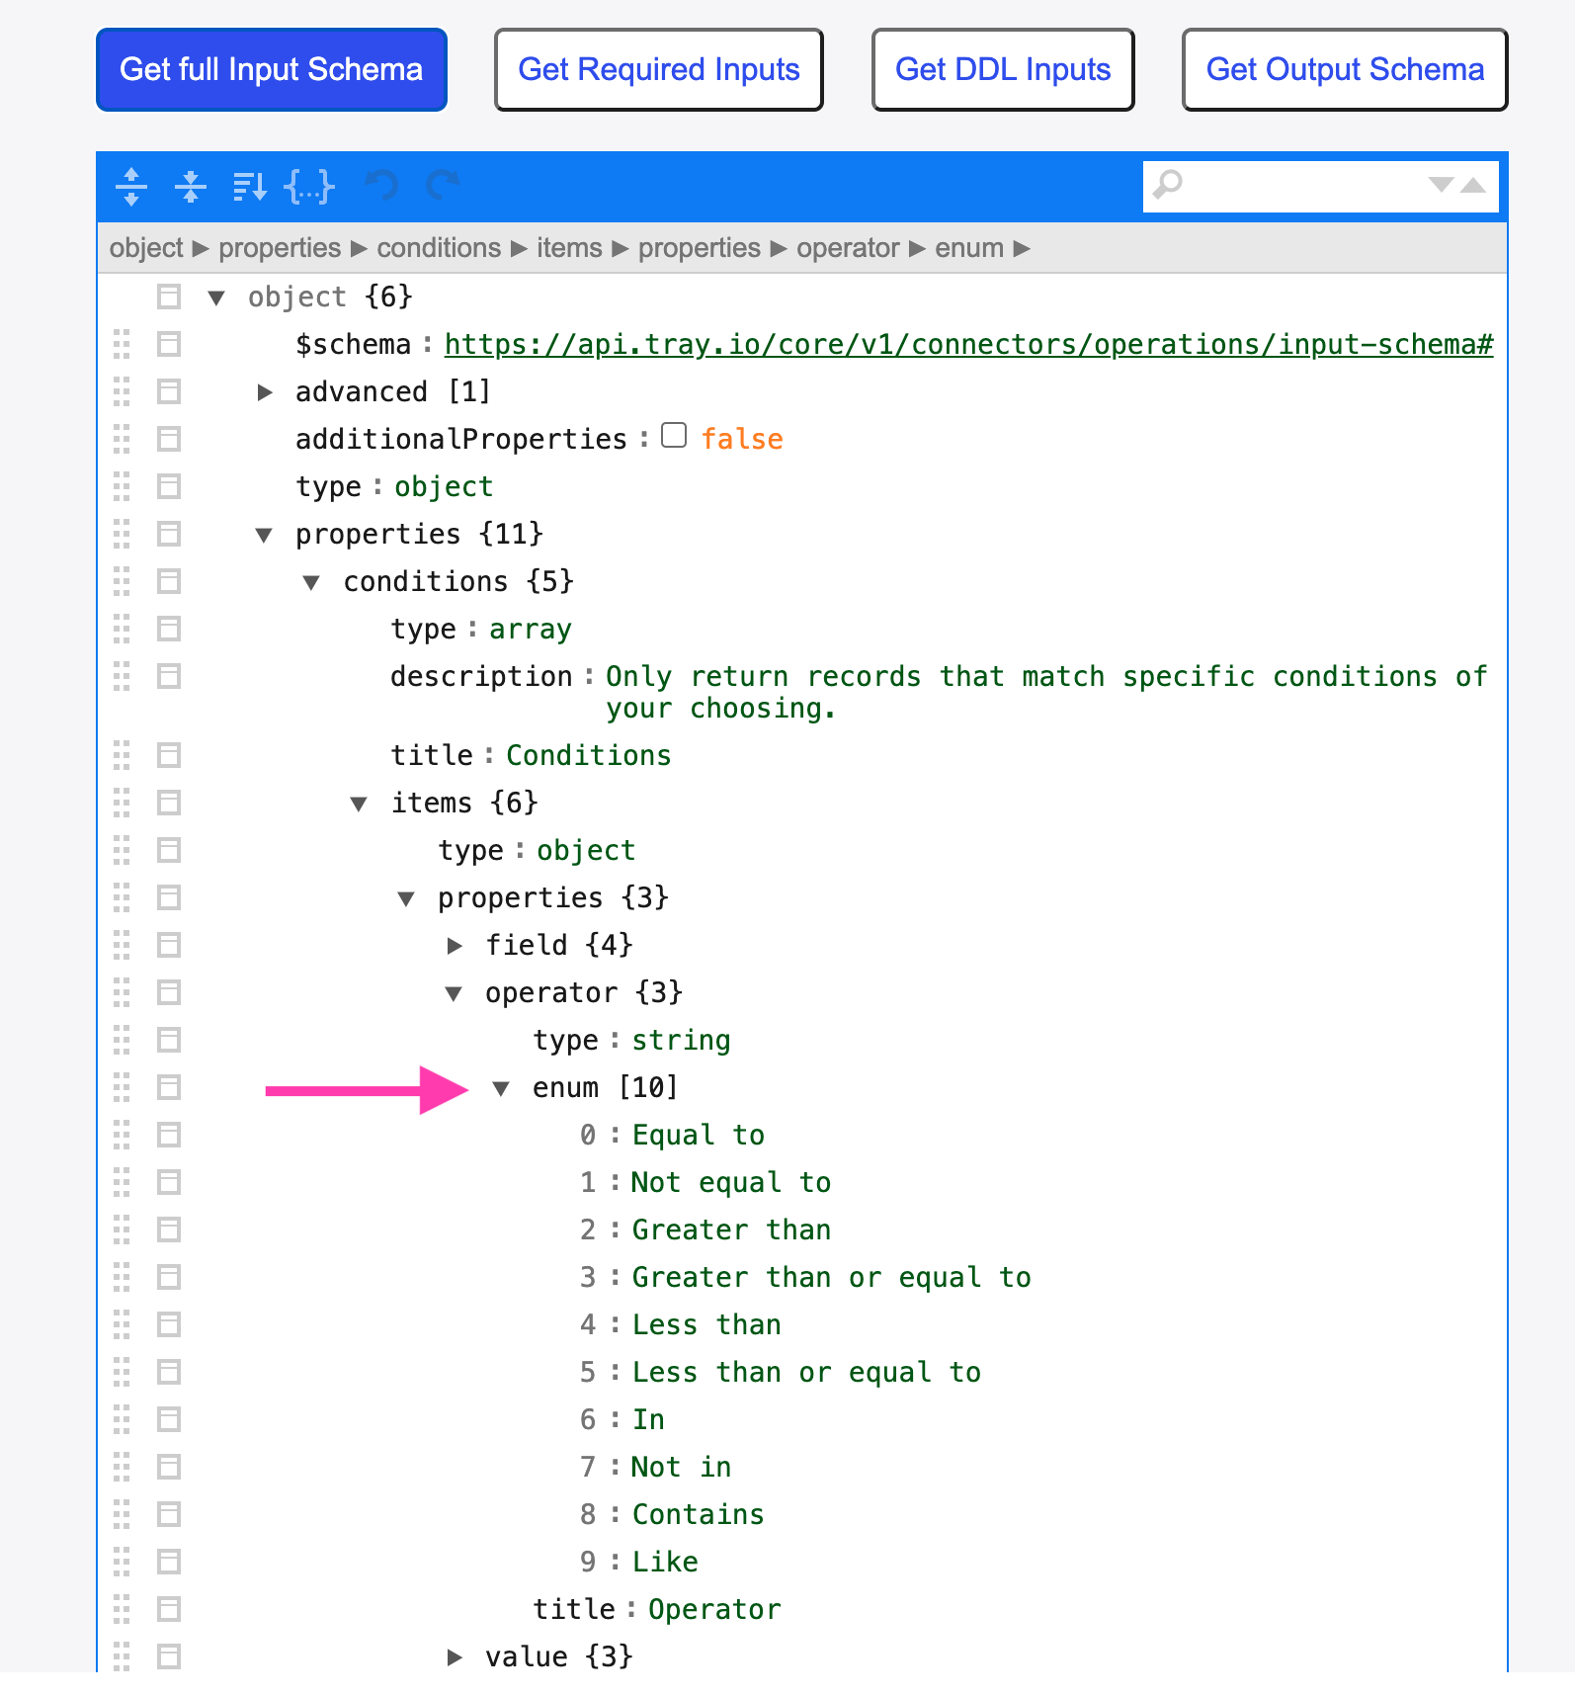Screen dimensions: 1575x1696
Task: Open context menu icon for 'Equal to' row
Action: (169, 1135)
